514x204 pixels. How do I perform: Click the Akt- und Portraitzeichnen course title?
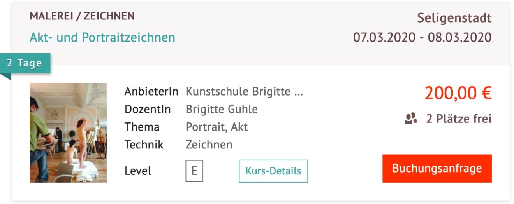pyautogui.click(x=102, y=38)
